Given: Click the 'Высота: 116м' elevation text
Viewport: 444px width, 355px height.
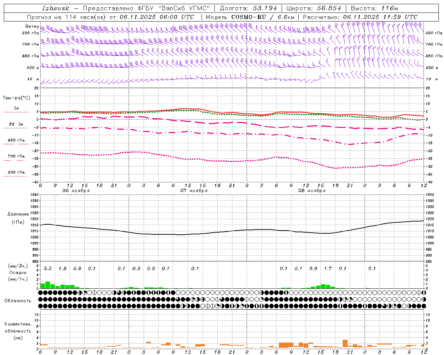Looking at the screenshot, I should click(x=374, y=8).
